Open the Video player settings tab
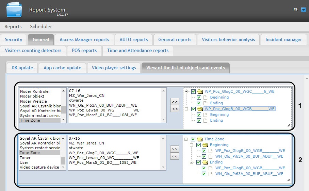 114,68
